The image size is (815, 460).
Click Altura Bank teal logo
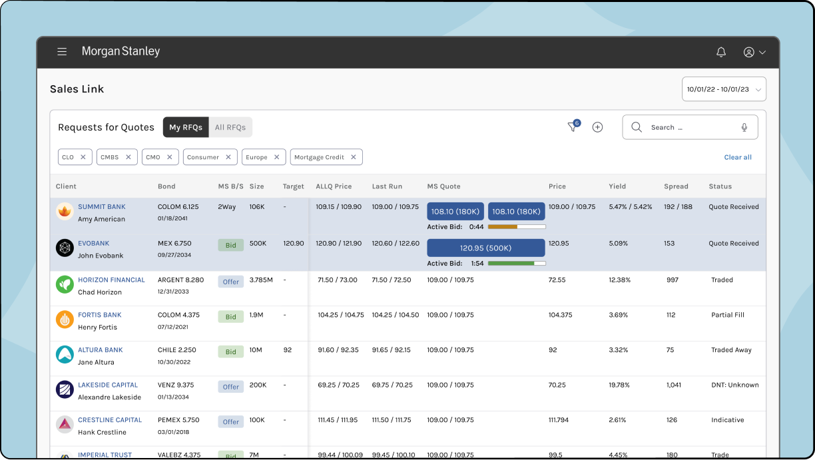click(x=65, y=355)
